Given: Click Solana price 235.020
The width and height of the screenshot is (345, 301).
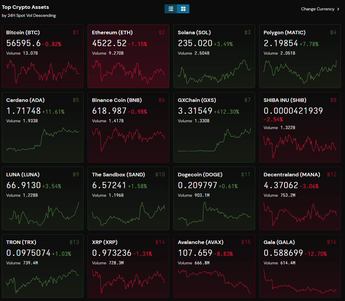Looking at the screenshot, I should (195, 43).
